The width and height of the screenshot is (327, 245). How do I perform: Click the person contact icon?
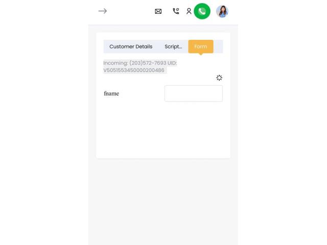[x=189, y=11]
